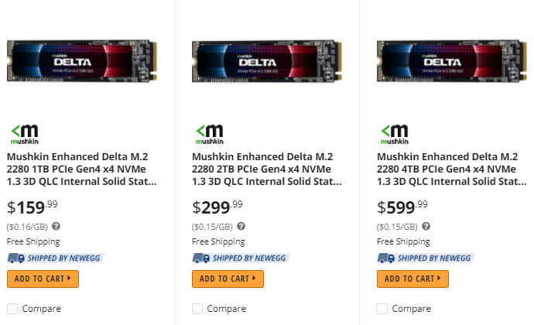Image resolution: width=534 pixels, height=325 pixels.
Task: Check Compare box for the 1TB Delta SSD
Action: pos(12,309)
